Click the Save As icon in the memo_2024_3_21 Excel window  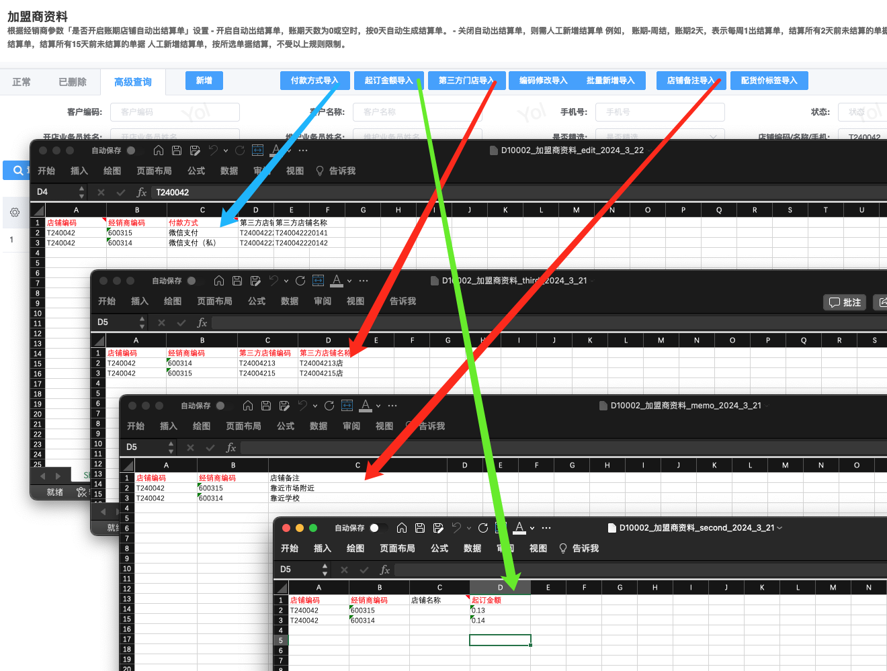(x=284, y=406)
